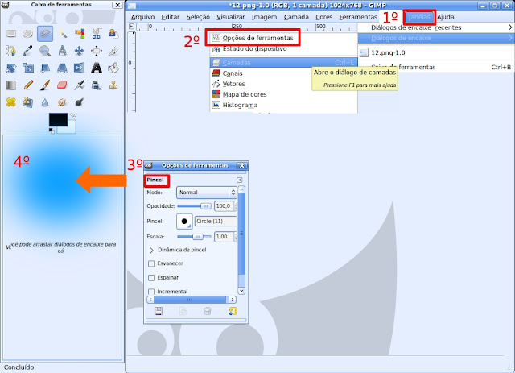
Task: Click the Escala slider
Action: click(x=195, y=237)
